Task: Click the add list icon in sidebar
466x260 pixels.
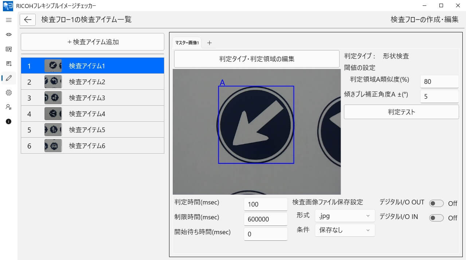Action: coord(9,64)
